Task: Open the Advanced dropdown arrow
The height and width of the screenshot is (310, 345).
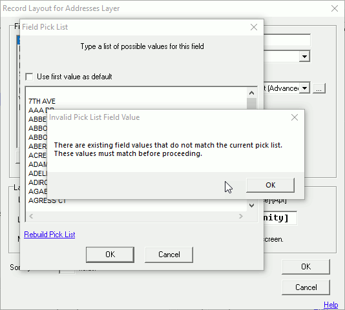Action: pyautogui.click(x=304, y=88)
